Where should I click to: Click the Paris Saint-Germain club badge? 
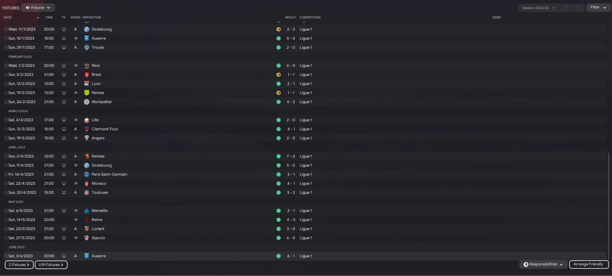87,174
